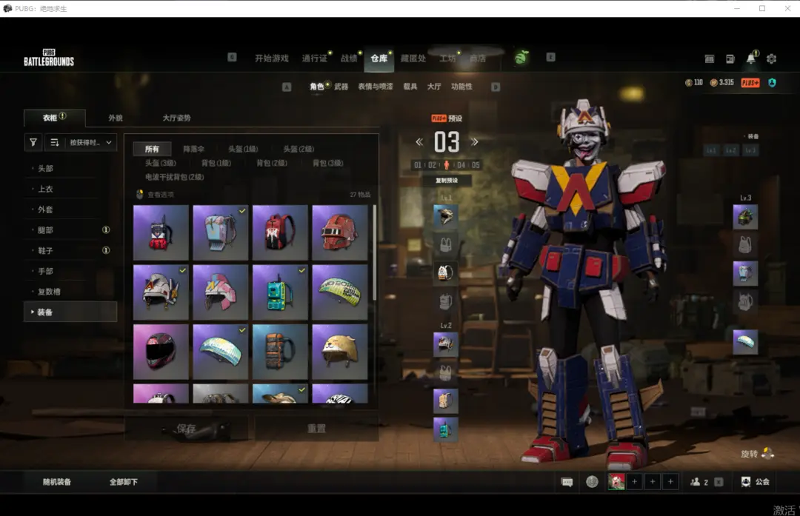Click the first empty plus team slot
This screenshot has width=800, height=516.
pos(635,481)
